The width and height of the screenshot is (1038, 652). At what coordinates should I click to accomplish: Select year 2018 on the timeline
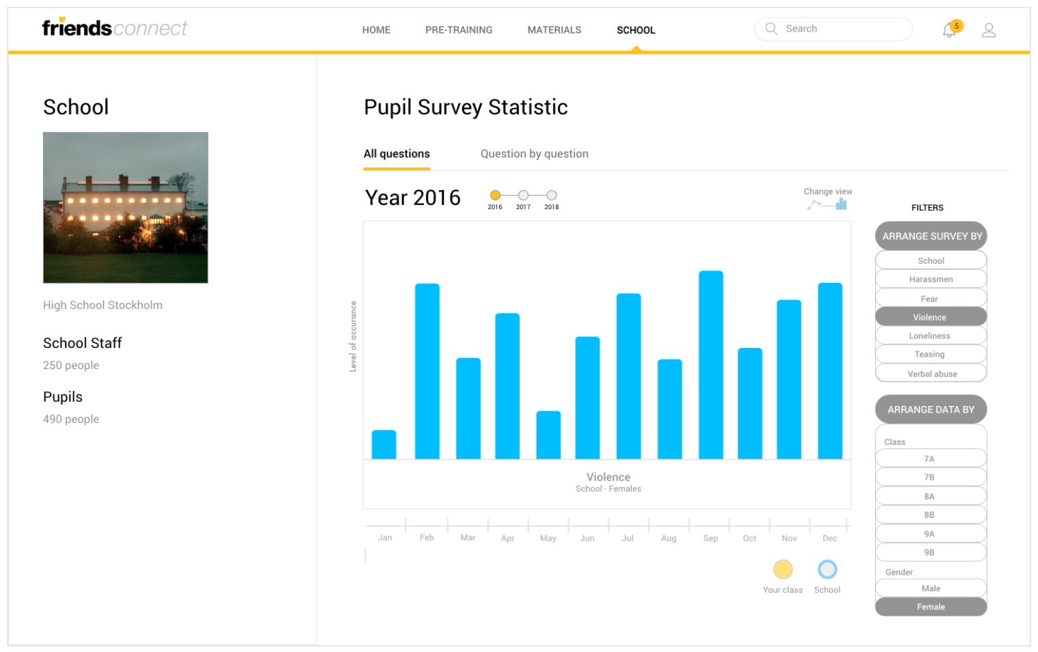pyautogui.click(x=552, y=195)
